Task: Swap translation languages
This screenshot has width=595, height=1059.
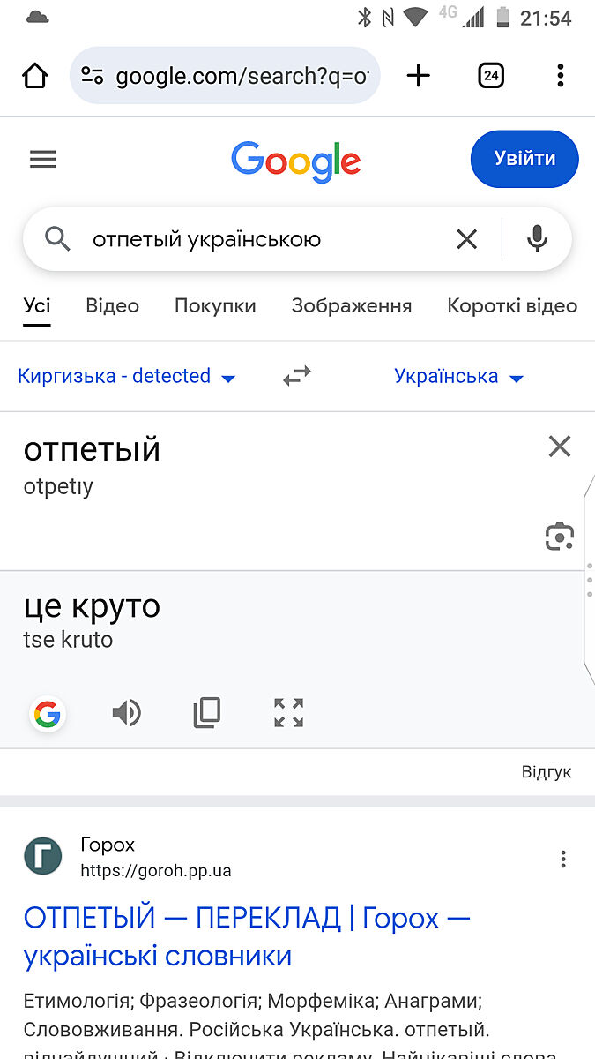Action: [297, 377]
